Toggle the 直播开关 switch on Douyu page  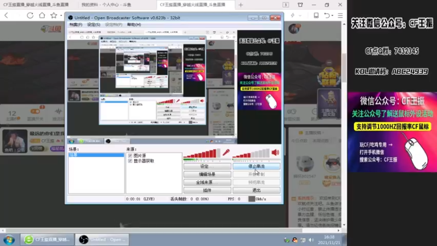coord(36,112)
